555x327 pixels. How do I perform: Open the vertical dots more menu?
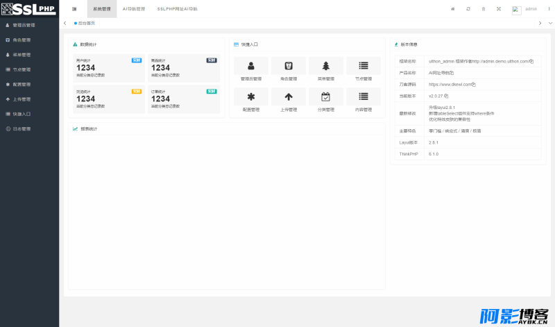point(549,9)
